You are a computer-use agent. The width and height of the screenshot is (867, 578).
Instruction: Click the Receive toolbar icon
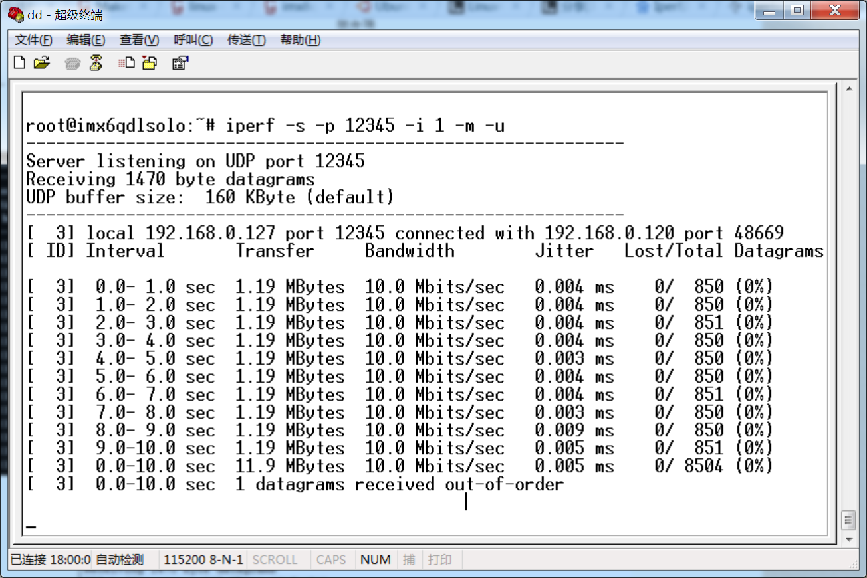click(x=150, y=63)
